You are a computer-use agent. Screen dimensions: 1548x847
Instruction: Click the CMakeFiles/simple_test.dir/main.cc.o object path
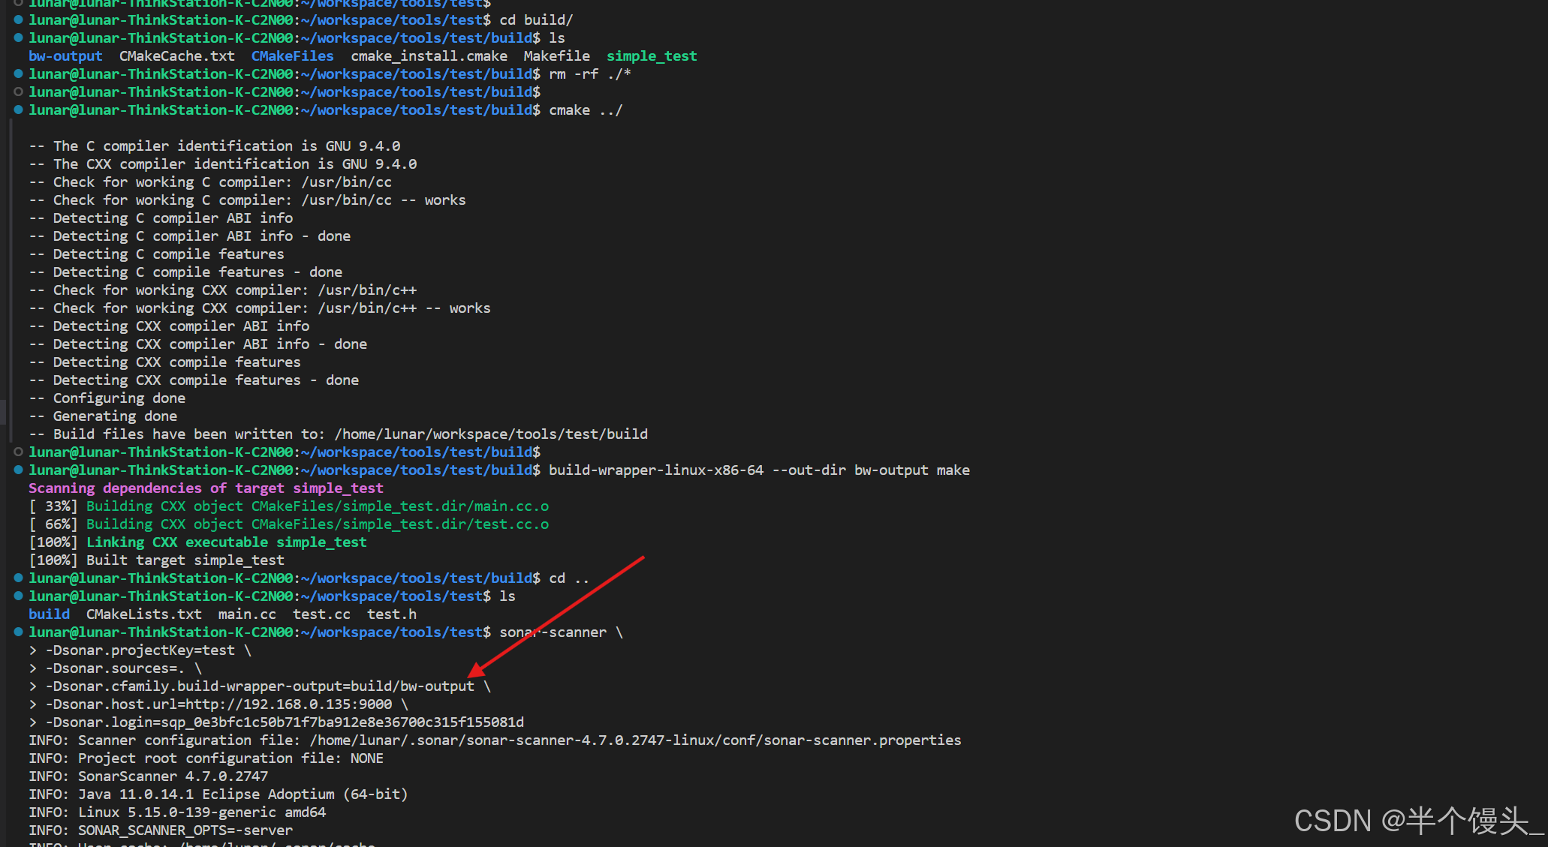click(399, 506)
